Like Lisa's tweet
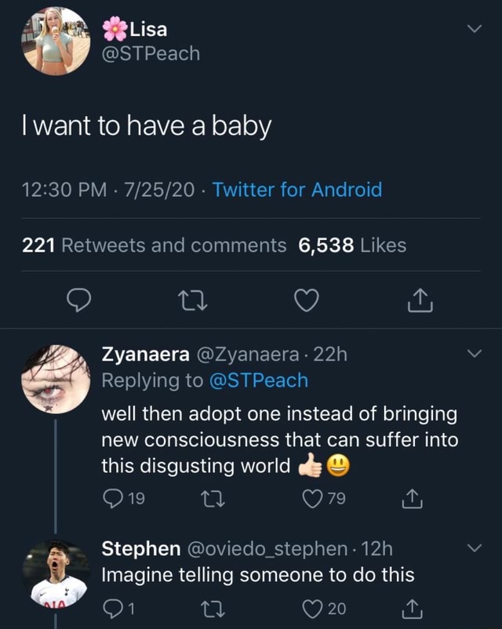502x629 pixels. click(x=306, y=300)
